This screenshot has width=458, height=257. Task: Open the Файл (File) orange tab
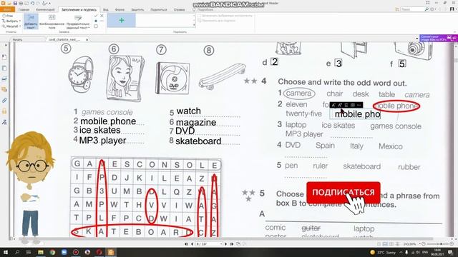pyautogui.click(x=7, y=9)
